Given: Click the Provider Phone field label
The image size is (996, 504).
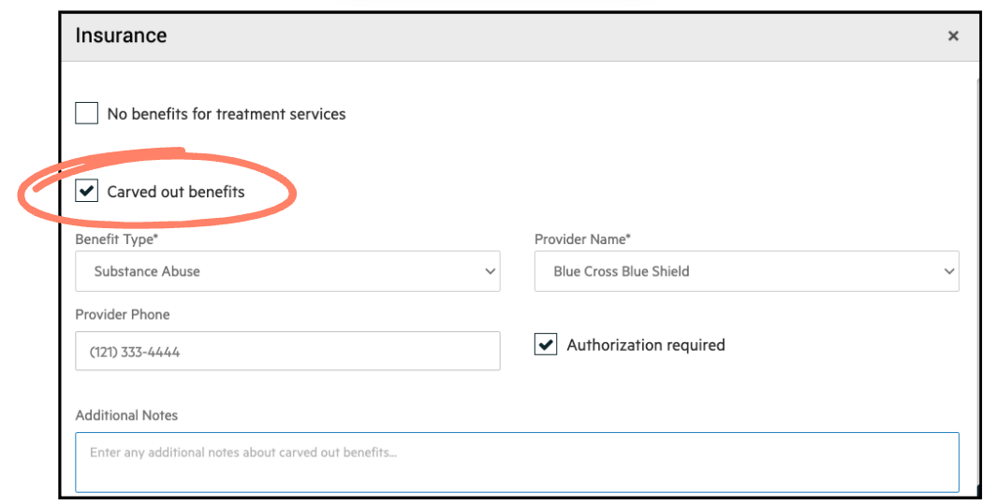Looking at the screenshot, I should coord(123,315).
